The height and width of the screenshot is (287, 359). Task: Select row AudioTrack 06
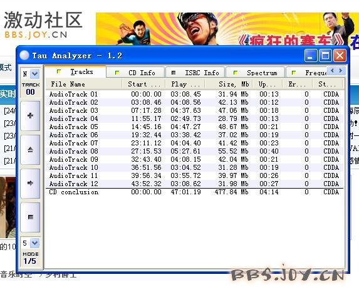coord(195,135)
